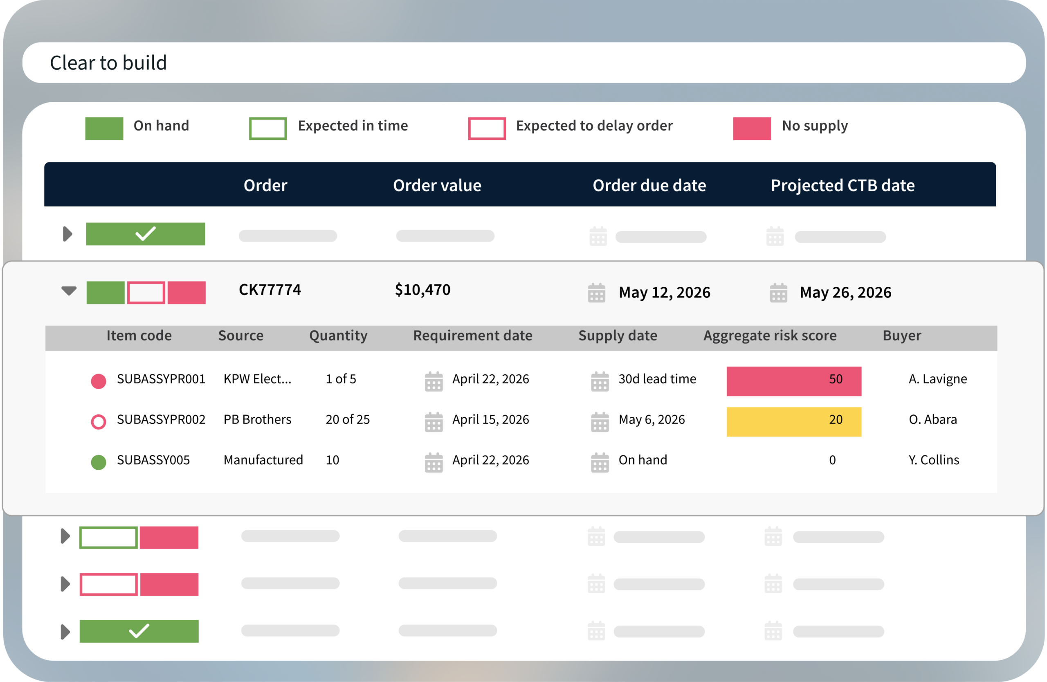The image size is (1047, 682).
Task: Sort by the Source sub-header
Action: pos(240,335)
